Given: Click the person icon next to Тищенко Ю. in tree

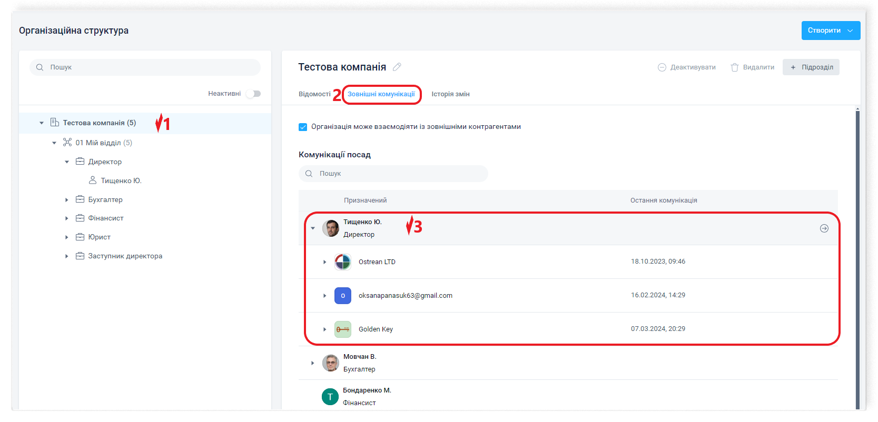Looking at the screenshot, I should coord(93,180).
